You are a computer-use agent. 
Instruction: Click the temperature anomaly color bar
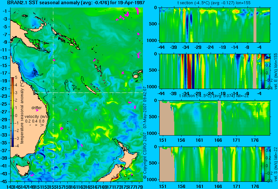12,112
